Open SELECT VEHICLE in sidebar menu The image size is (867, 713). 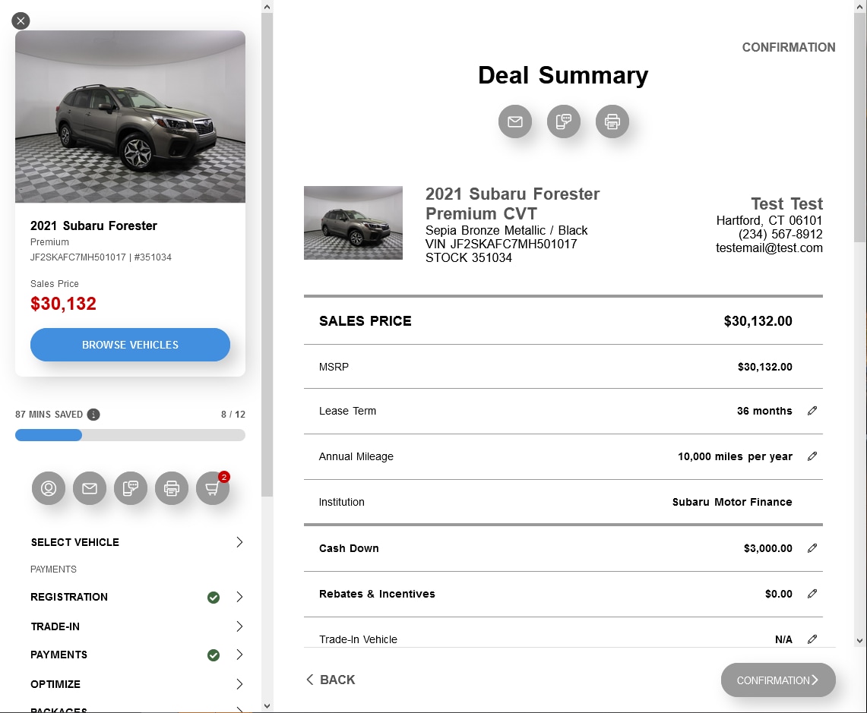[x=74, y=542]
